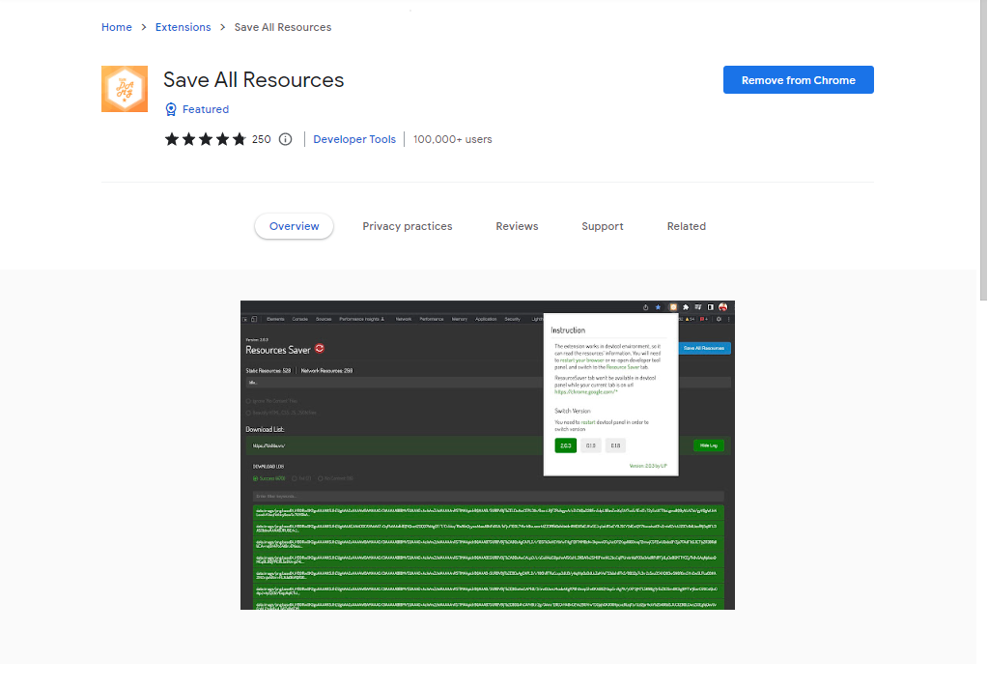Click the page vertical scrollbar
This screenshot has width=988, height=689.
click(983, 152)
